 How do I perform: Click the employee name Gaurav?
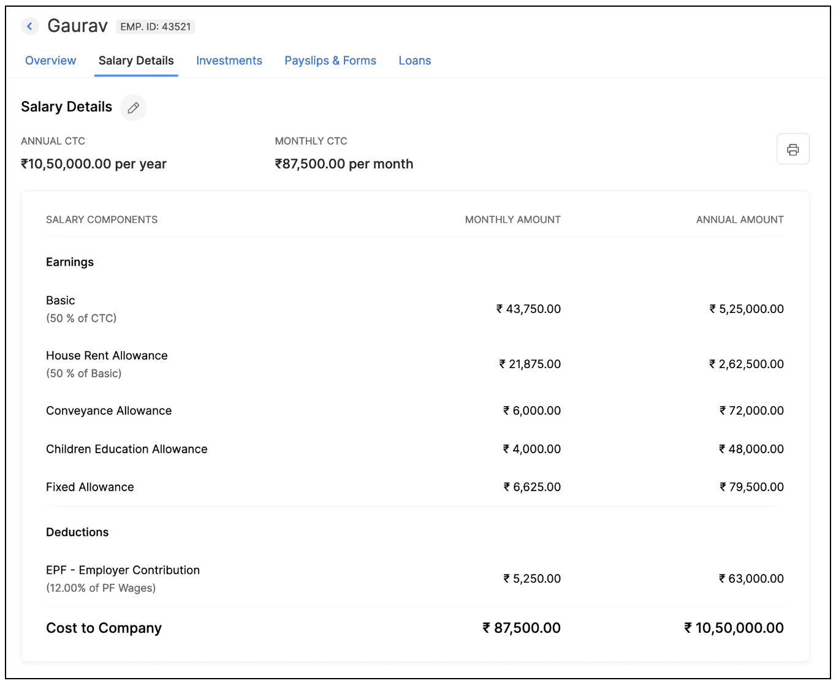[x=77, y=26]
